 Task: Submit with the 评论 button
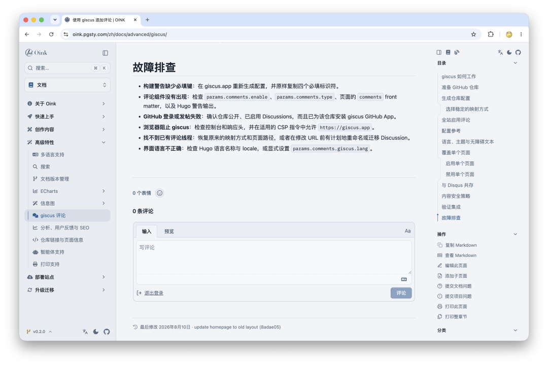click(x=401, y=293)
